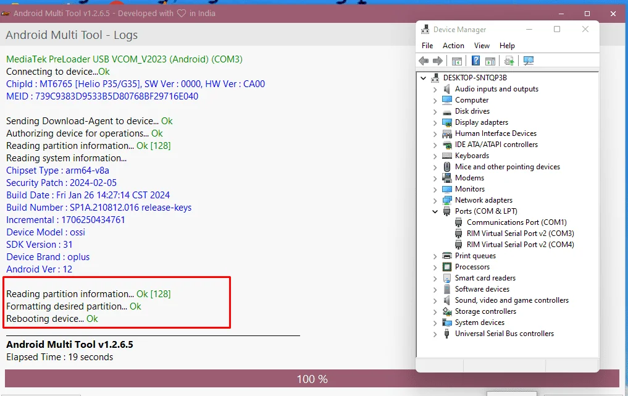628x396 pixels.
Task: Click the 'Device Brand : oplus' line
Action: click(48, 257)
